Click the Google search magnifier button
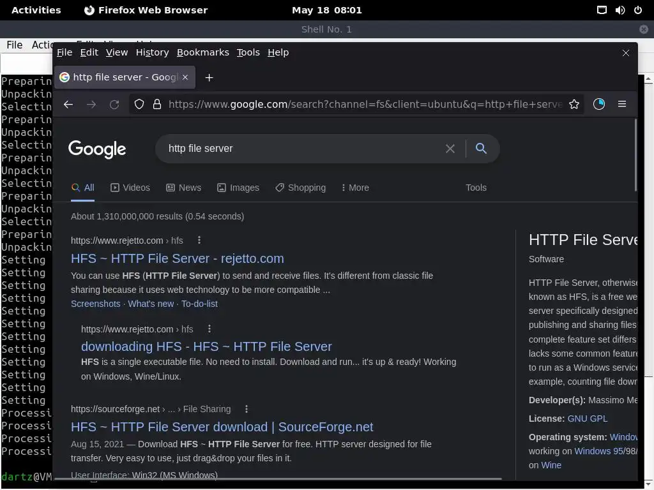Image resolution: width=654 pixels, height=490 pixels. pos(481,148)
